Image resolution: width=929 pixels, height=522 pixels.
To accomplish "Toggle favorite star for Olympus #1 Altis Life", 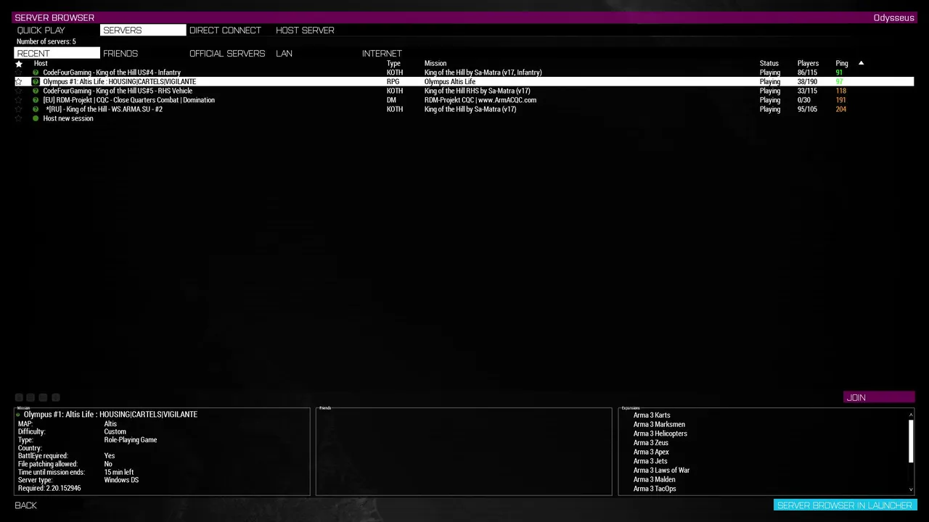I will [x=19, y=82].
